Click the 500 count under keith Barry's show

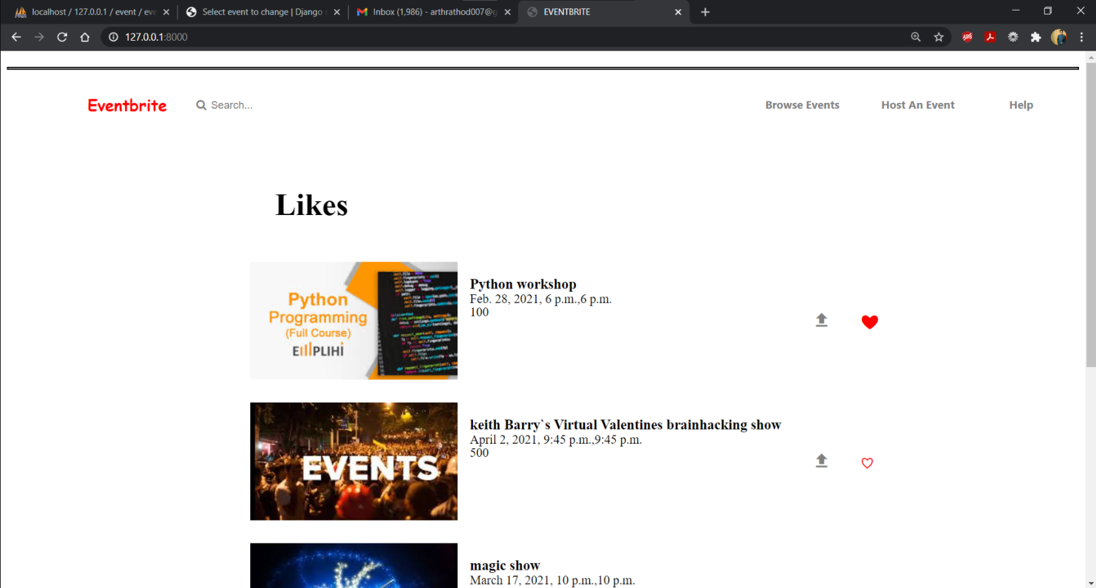(479, 452)
